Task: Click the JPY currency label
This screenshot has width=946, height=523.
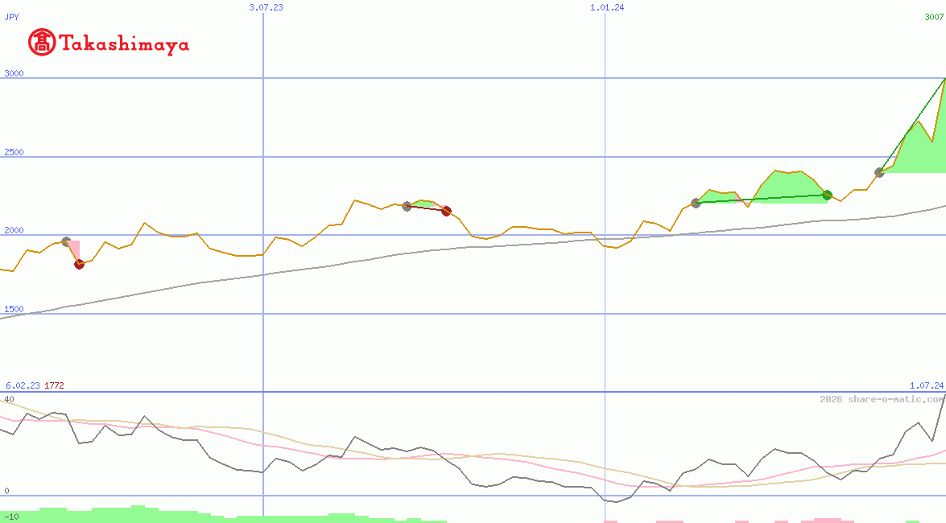Action: pyautogui.click(x=12, y=16)
